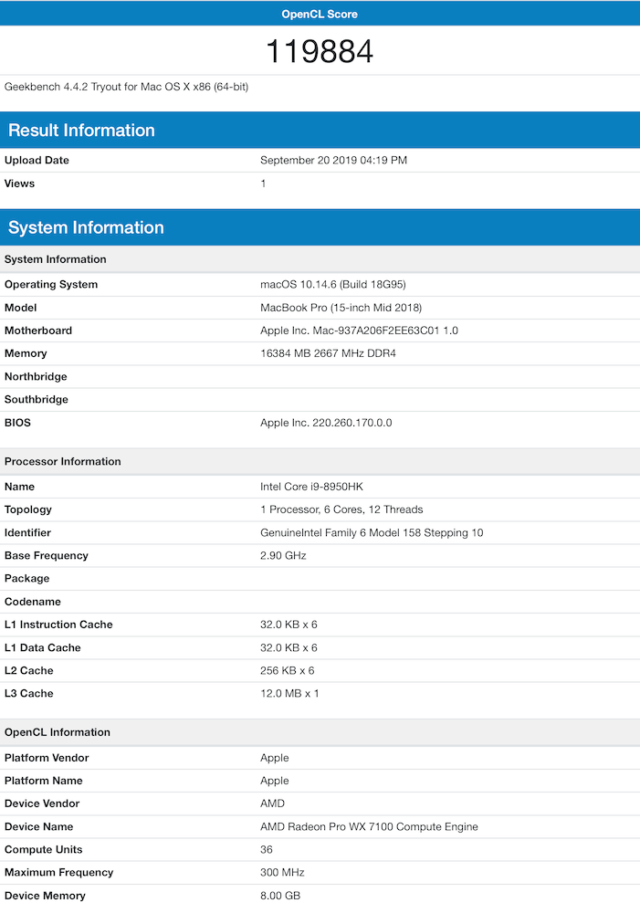Select the MacBook Pro (15-inch Mid 2018) model text
Screen dimensions: 640x903
click(x=341, y=308)
